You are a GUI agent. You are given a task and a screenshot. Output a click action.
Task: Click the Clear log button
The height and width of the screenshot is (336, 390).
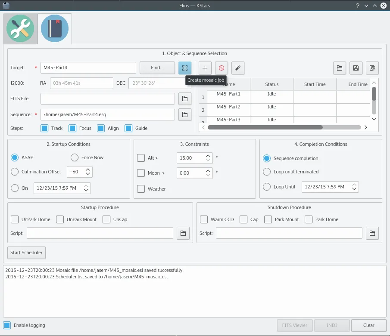tap(368, 325)
